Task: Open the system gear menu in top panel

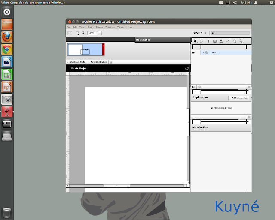Action: coord(271,3)
